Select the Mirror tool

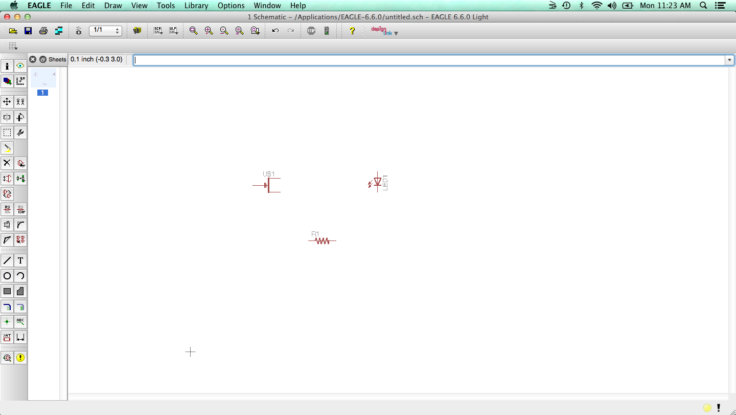pos(7,117)
